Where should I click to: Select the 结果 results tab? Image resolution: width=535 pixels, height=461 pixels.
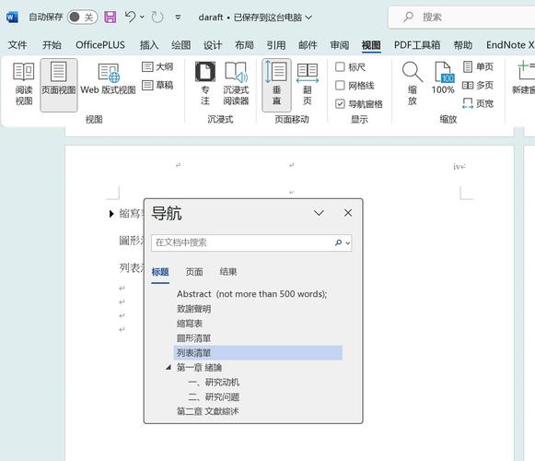[x=228, y=272]
